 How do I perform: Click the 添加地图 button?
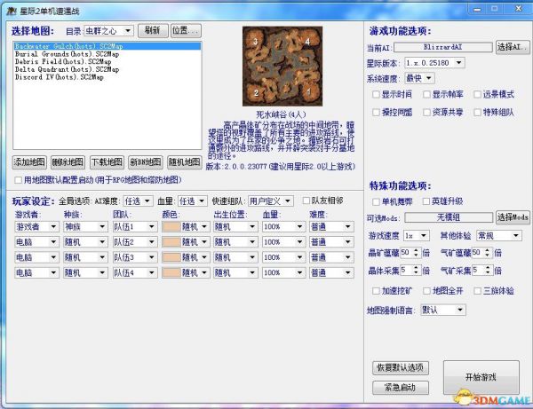pos(29,161)
